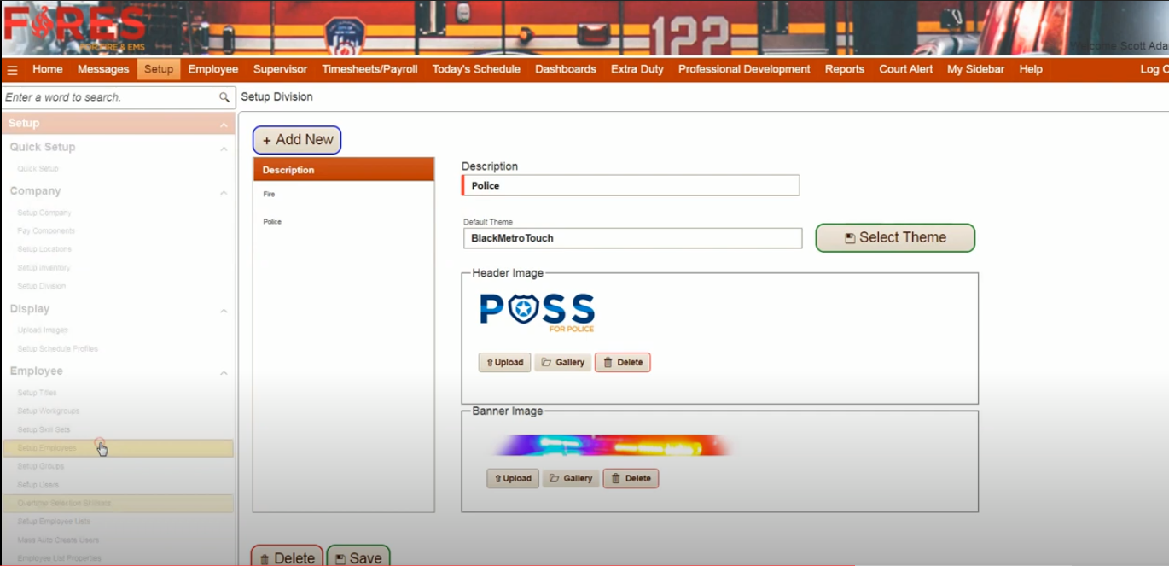Open Gallery for Banner Image
Screen dimensions: 1169x566
click(571, 478)
